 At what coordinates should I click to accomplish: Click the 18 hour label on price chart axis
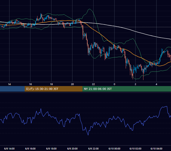tap(51, 84)
